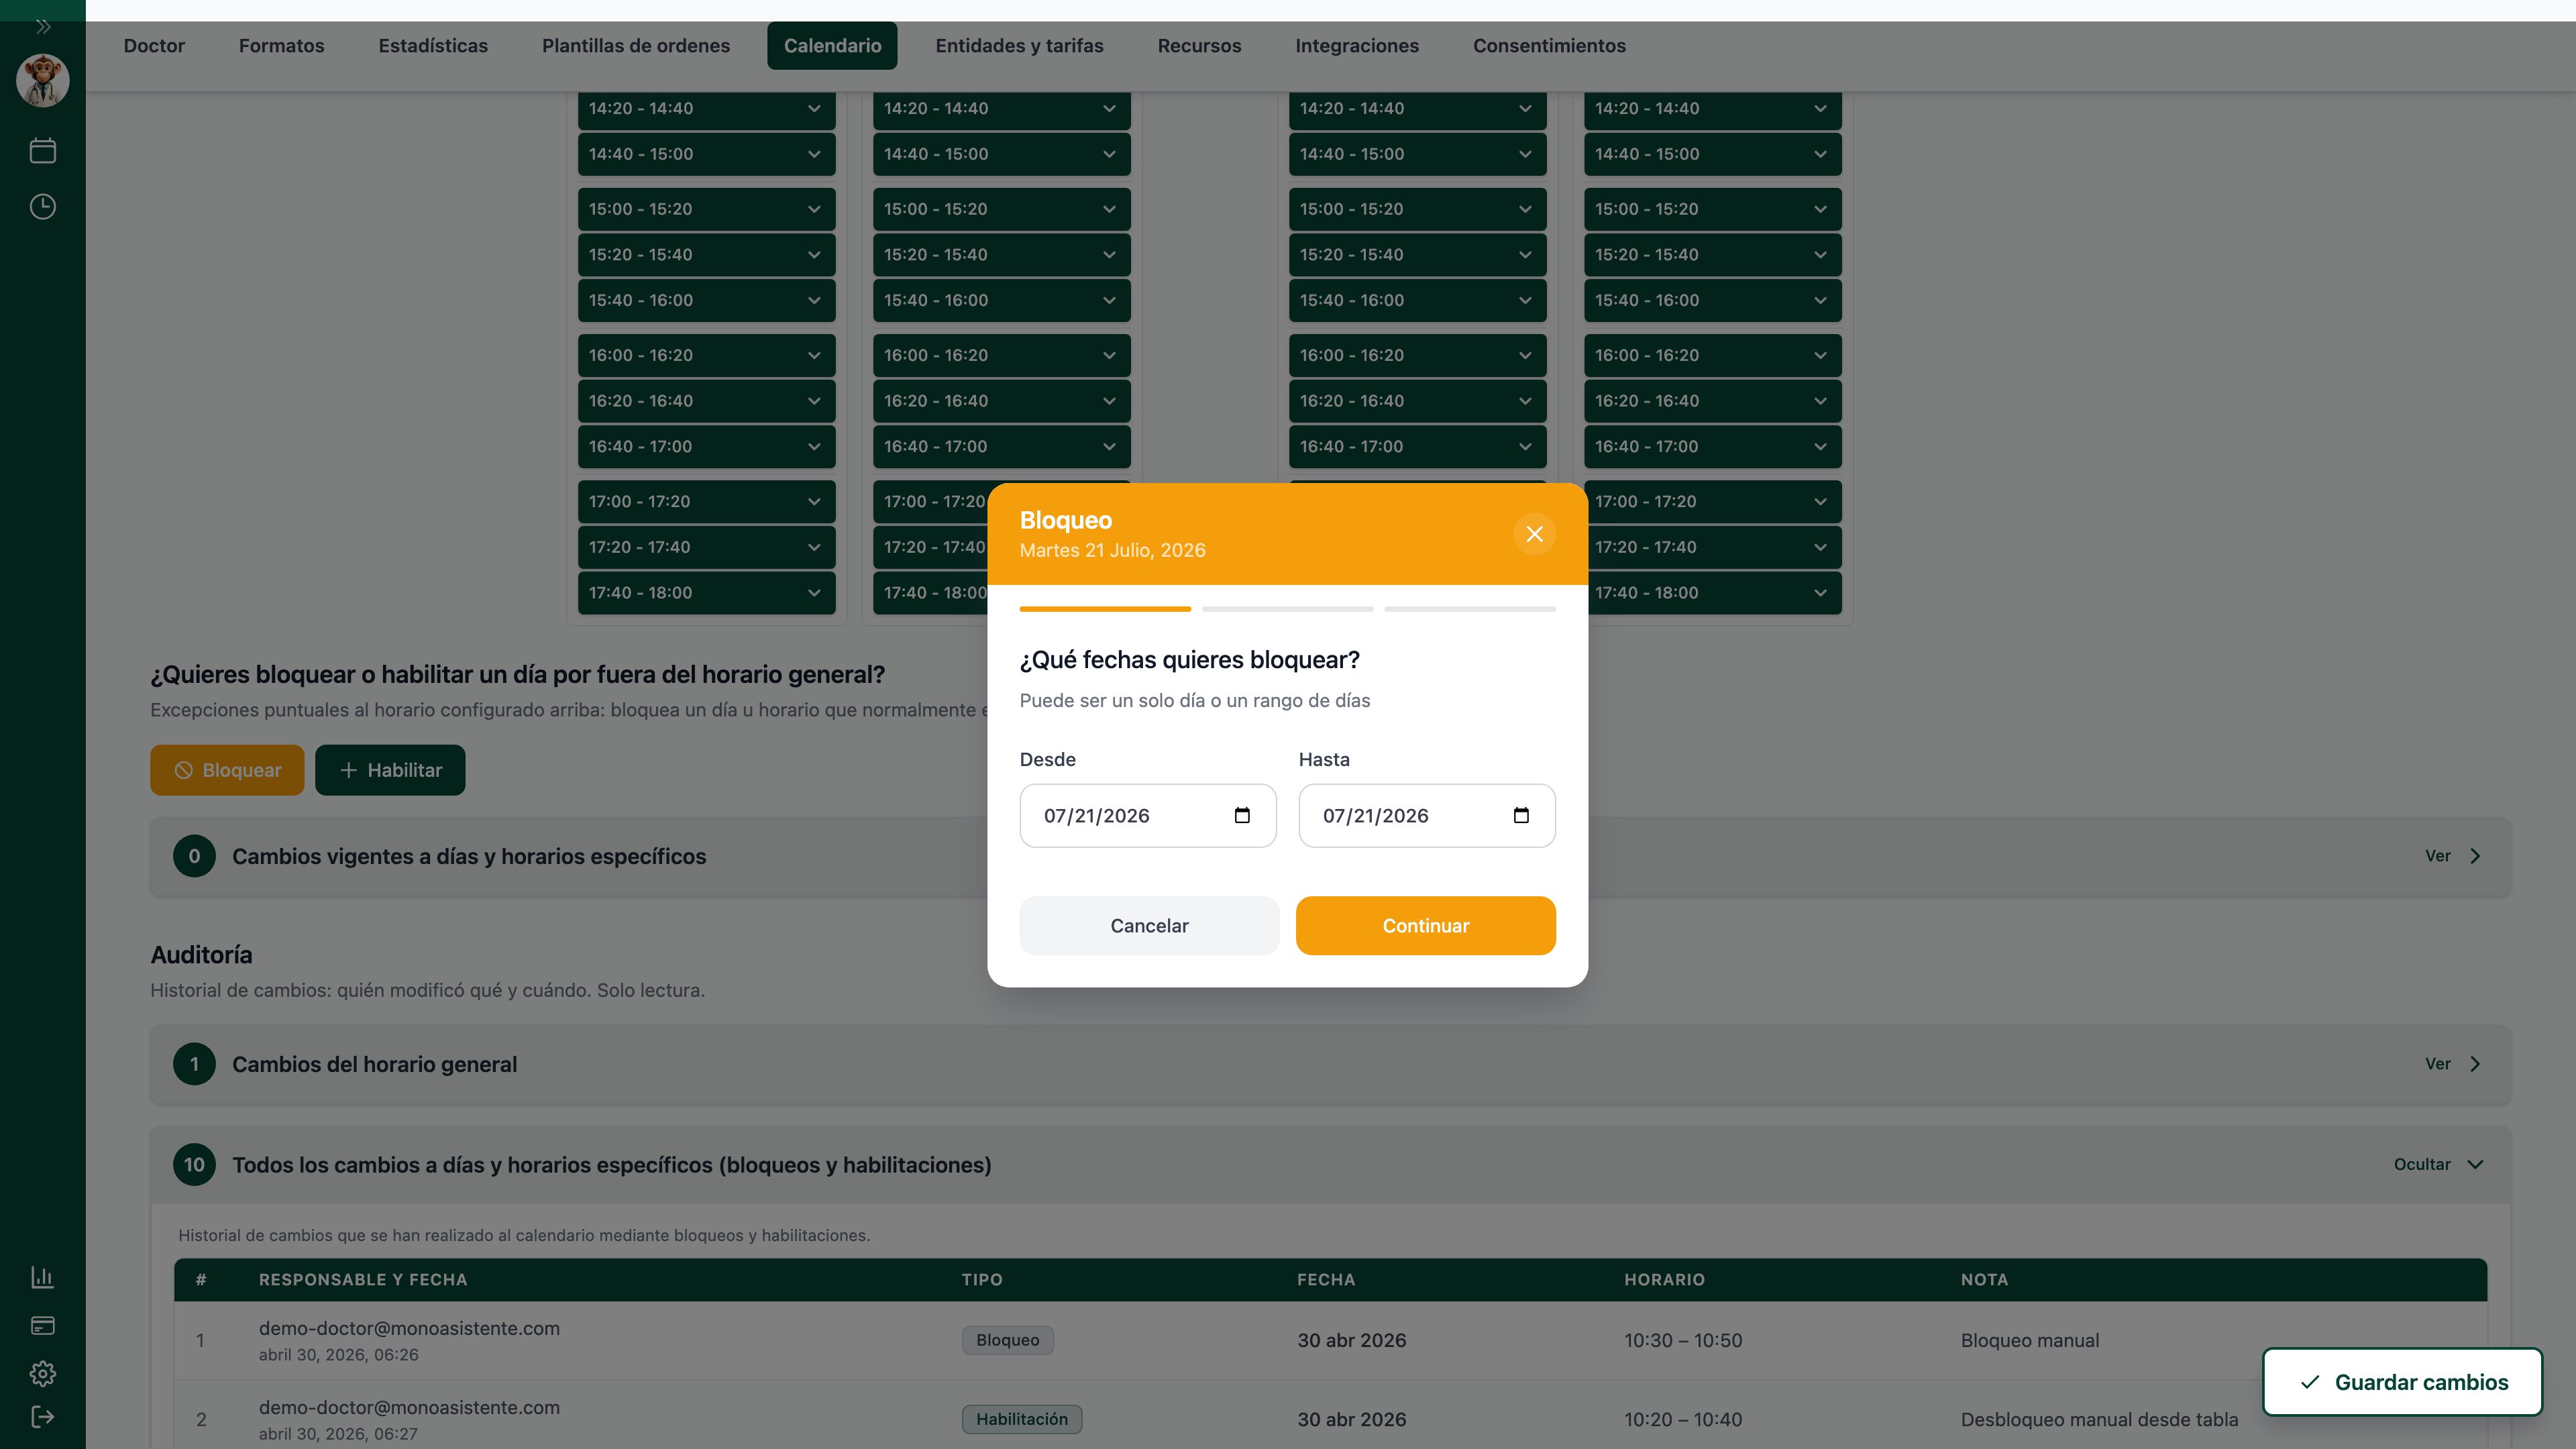2576x1449 pixels.
Task: Open the Integraciones tab
Action: coord(1357,45)
